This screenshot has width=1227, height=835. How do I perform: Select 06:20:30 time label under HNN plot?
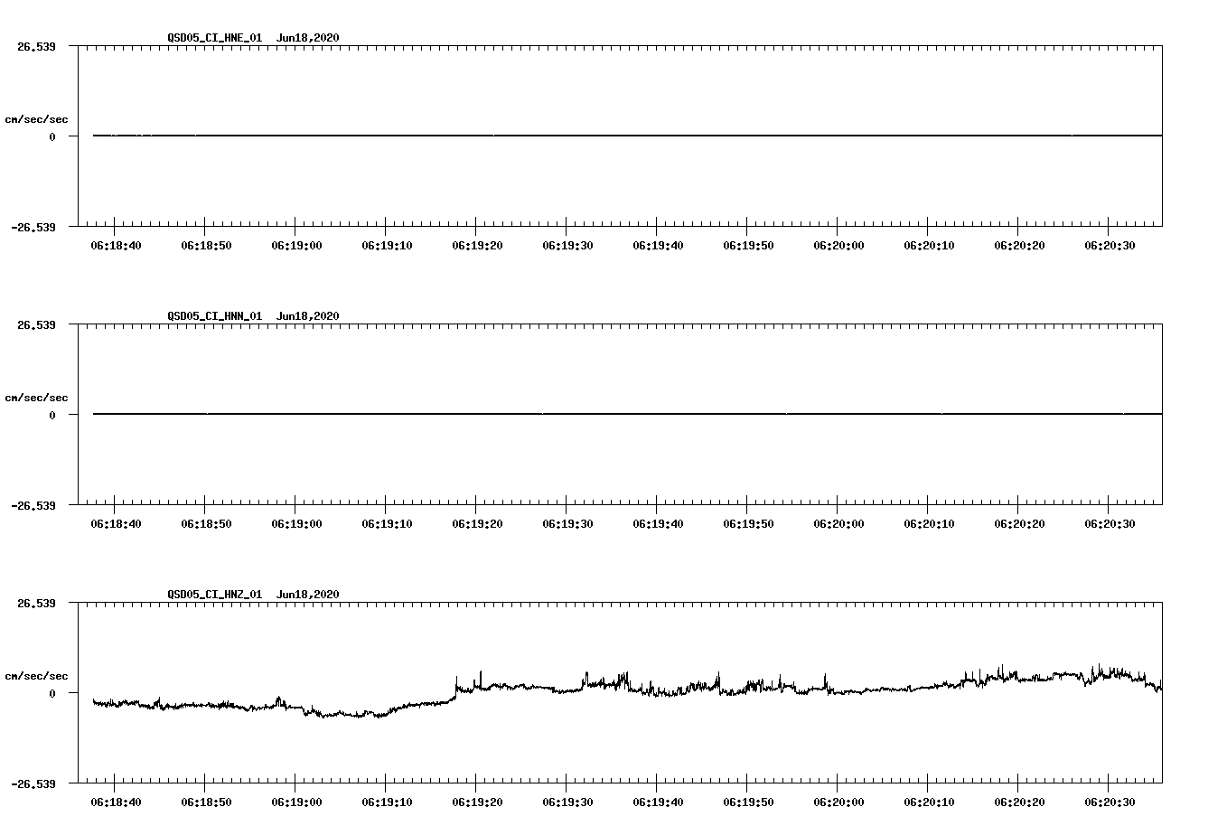coord(1110,524)
